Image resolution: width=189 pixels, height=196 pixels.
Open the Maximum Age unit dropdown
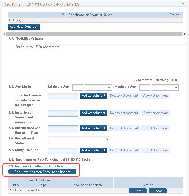[x=165, y=87]
